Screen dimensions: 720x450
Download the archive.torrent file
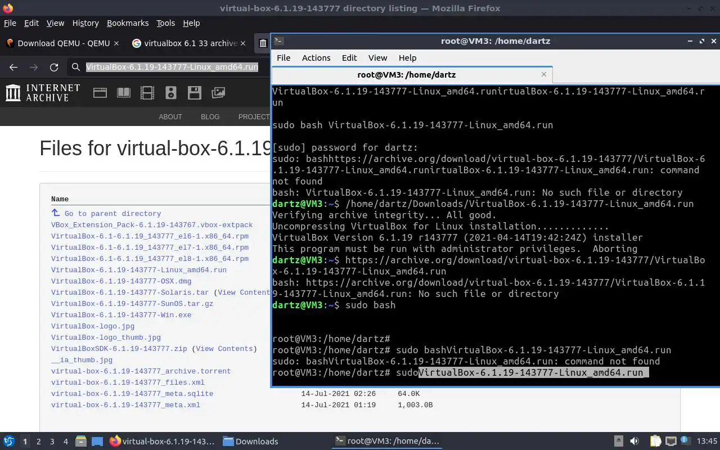click(141, 371)
